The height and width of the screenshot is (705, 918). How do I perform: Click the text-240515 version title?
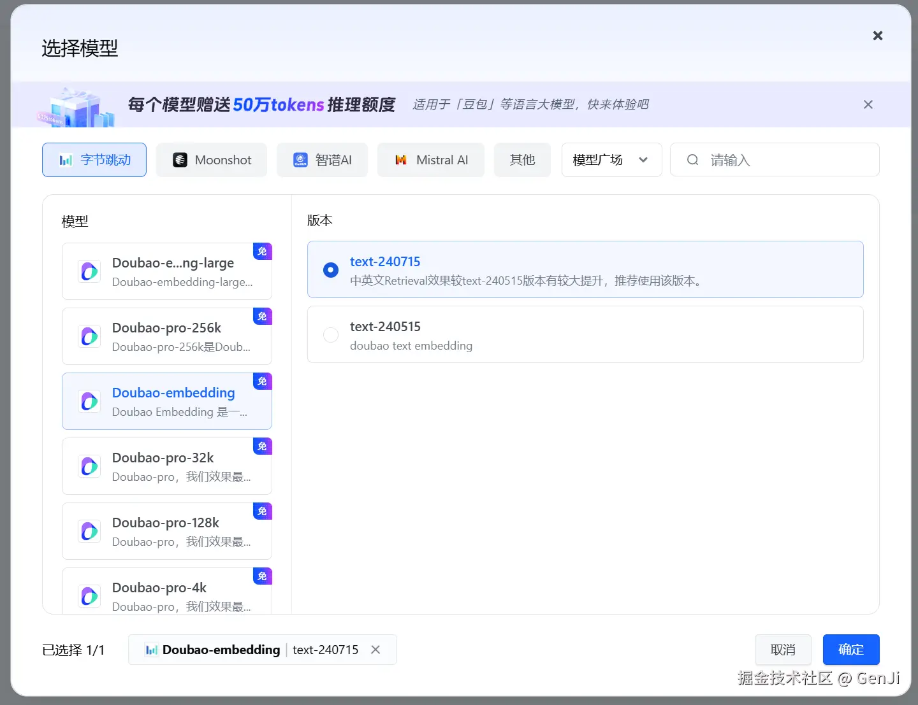[385, 327]
